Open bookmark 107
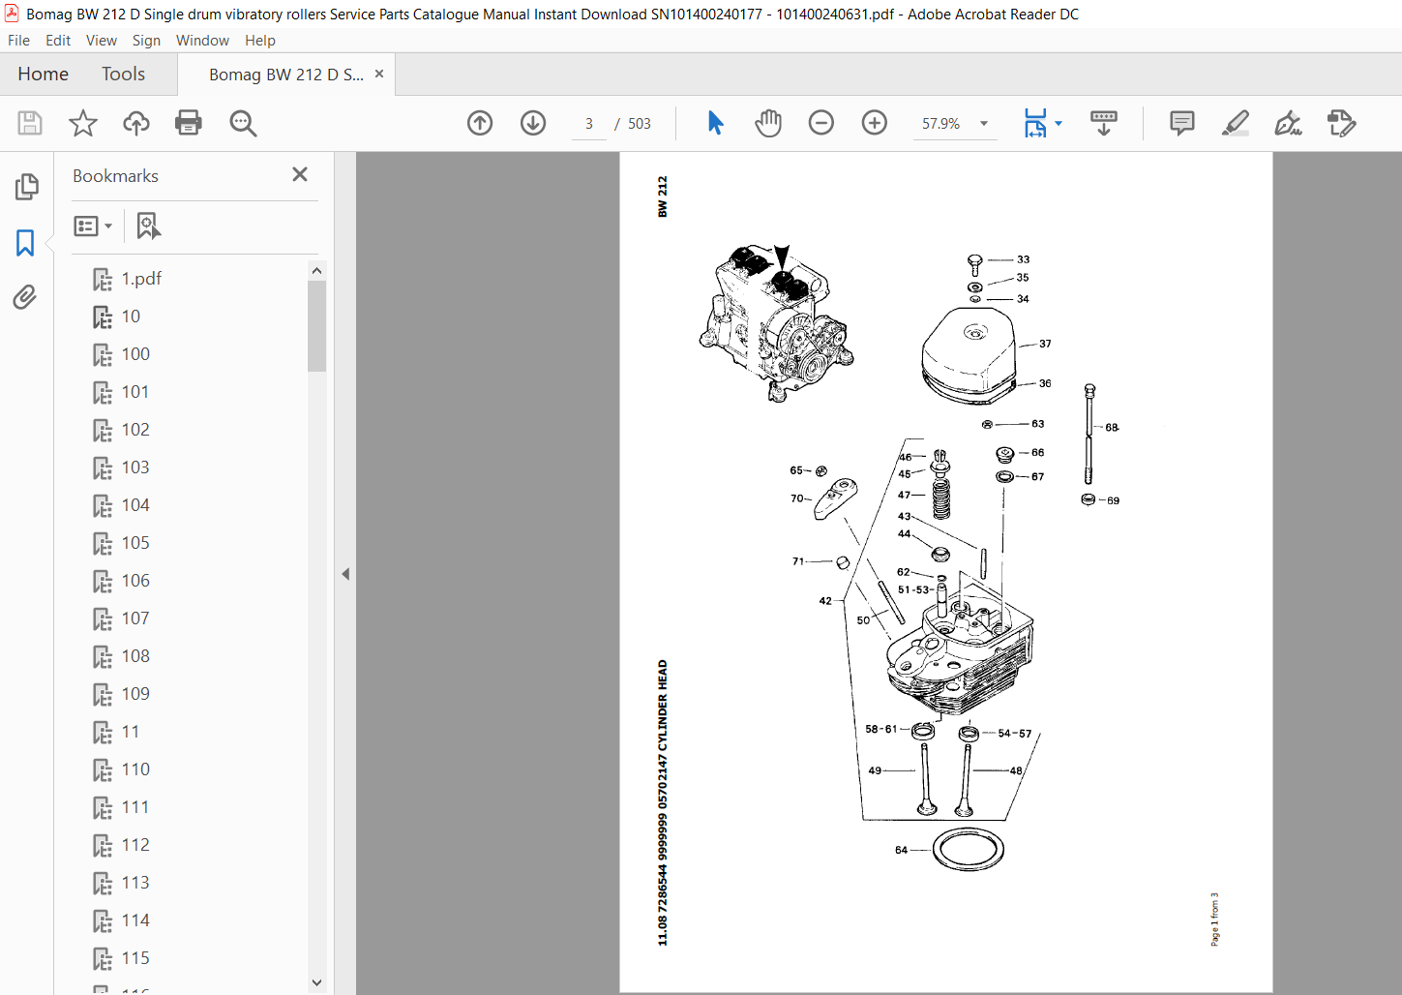The height and width of the screenshot is (995, 1402). (135, 618)
